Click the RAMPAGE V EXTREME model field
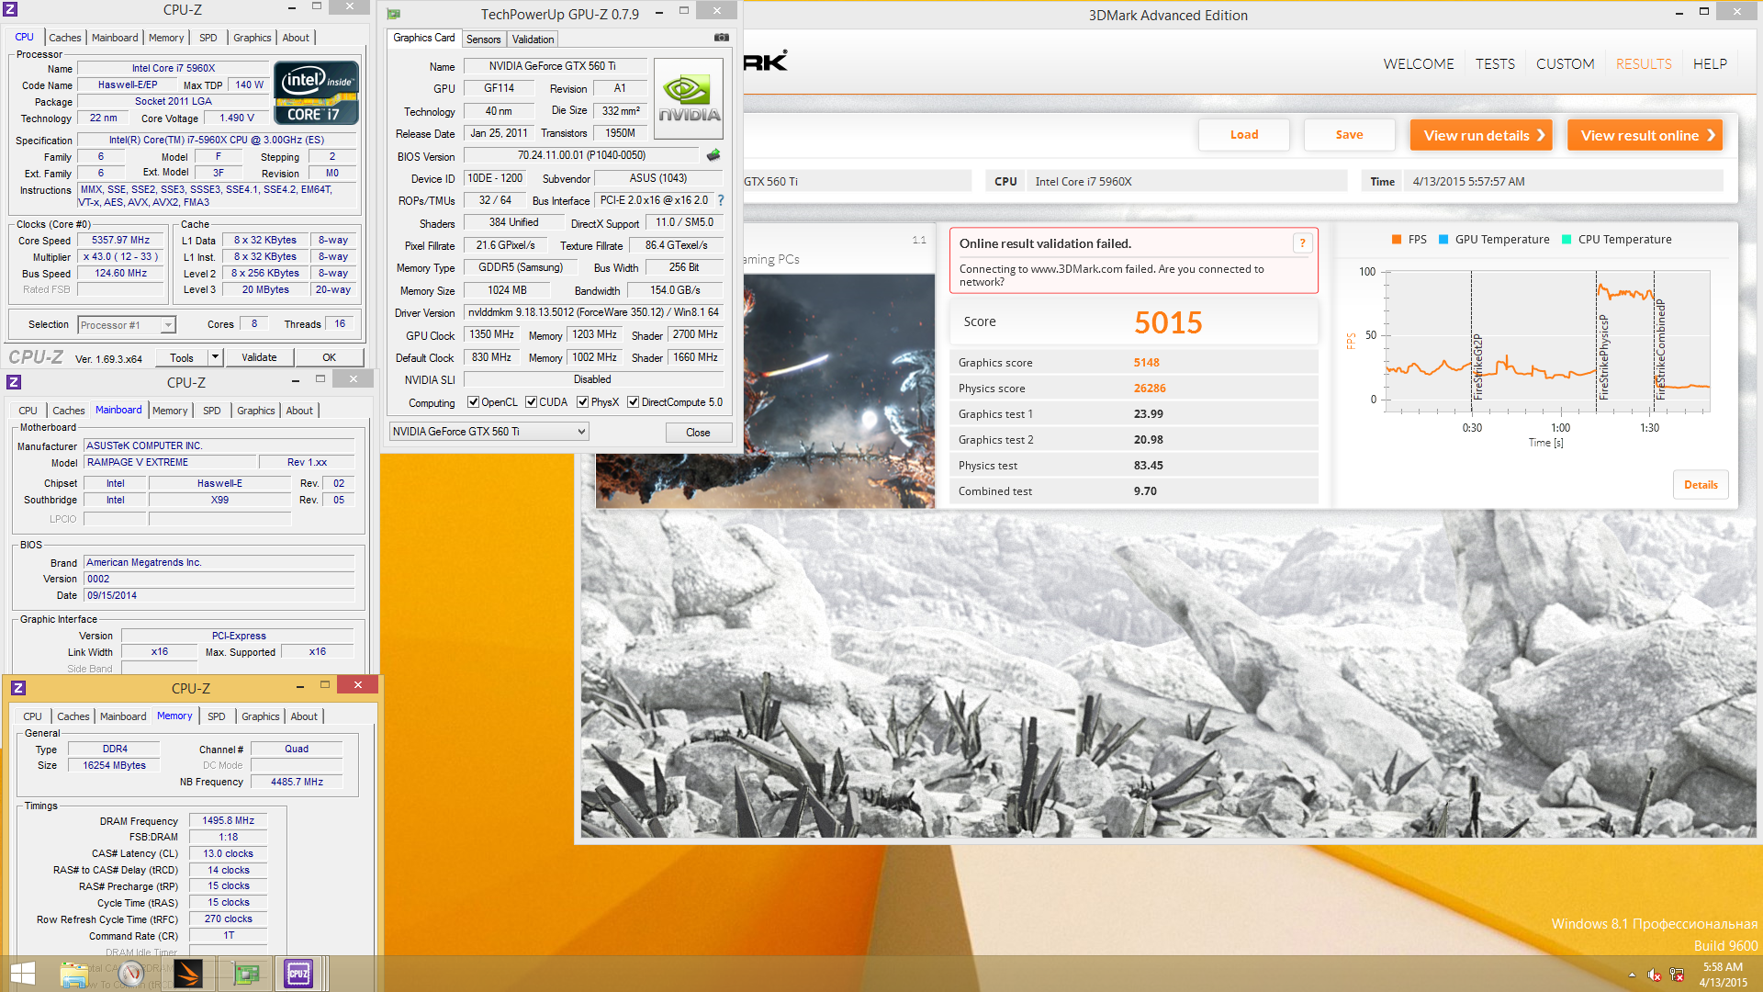Viewport: 1763px width, 992px height. [x=170, y=462]
